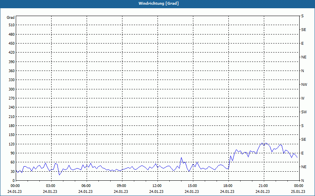Viewport: 315px width, 196px height.
Task: Click the "06:00" time label
Action: 86,186
